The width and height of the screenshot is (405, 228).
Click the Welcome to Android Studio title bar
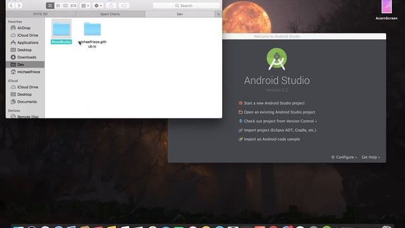tap(277, 37)
